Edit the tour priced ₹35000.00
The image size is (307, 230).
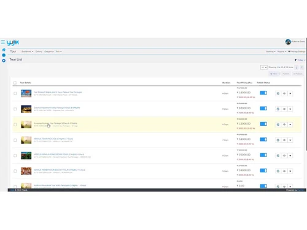(x=278, y=156)
